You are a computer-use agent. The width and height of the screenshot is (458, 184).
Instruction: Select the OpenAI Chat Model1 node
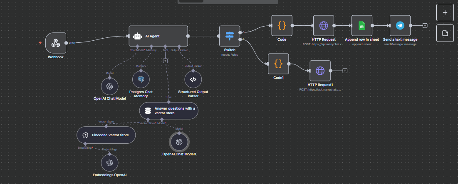tap(179, 142)
